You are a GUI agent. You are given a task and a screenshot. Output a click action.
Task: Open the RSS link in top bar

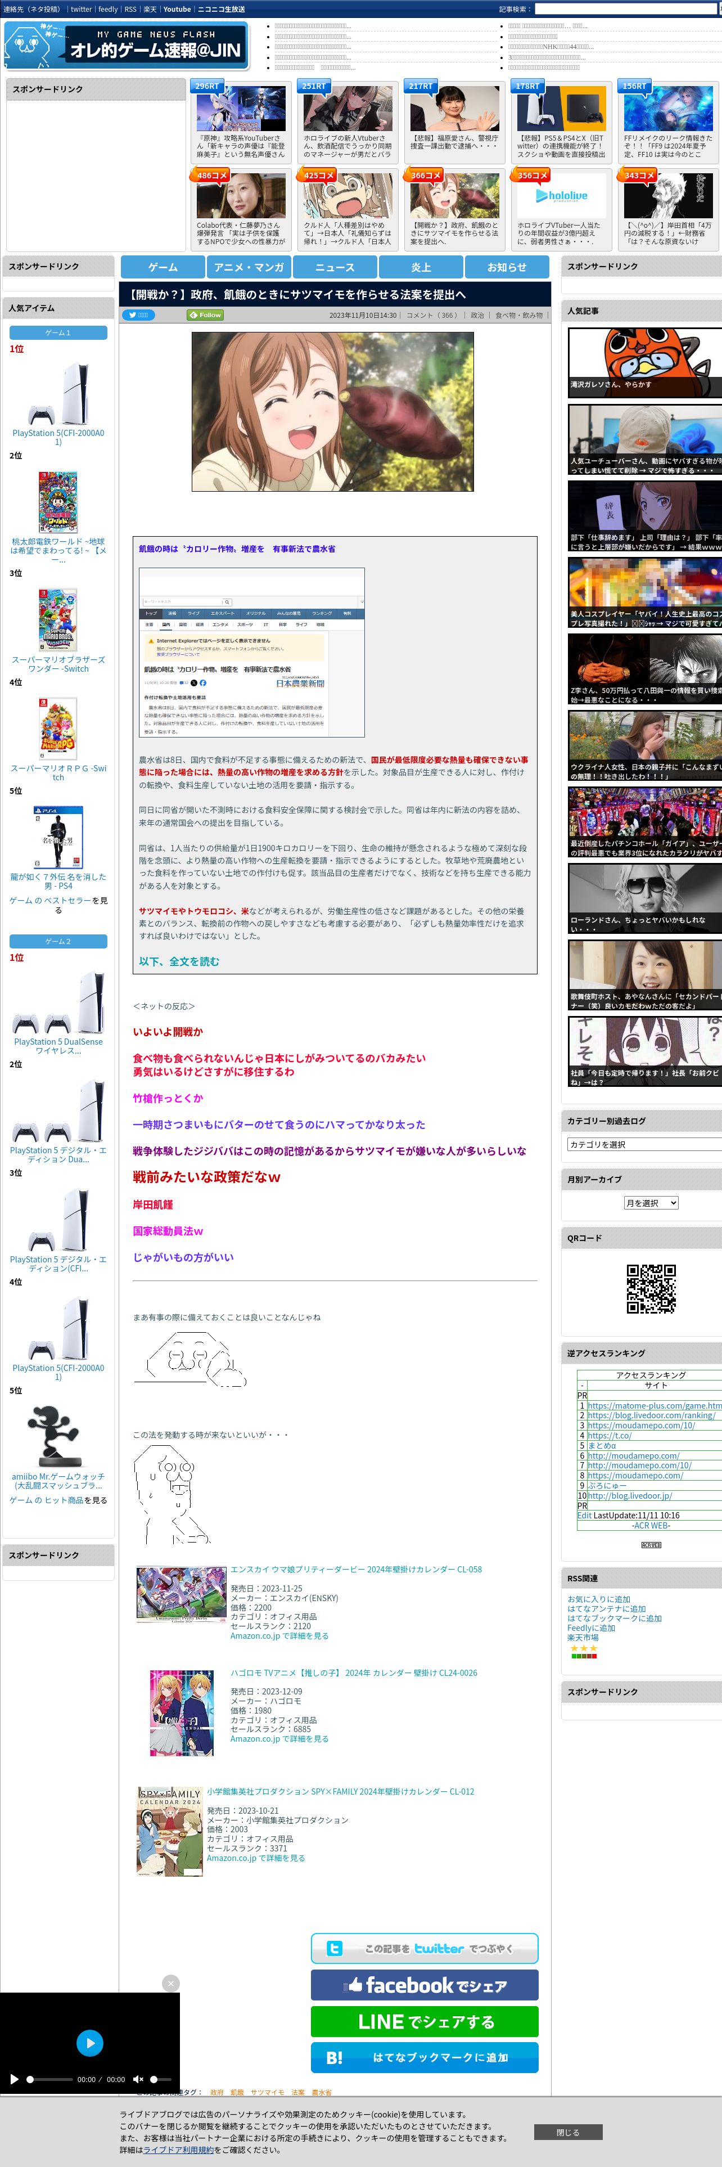(130, 9)
